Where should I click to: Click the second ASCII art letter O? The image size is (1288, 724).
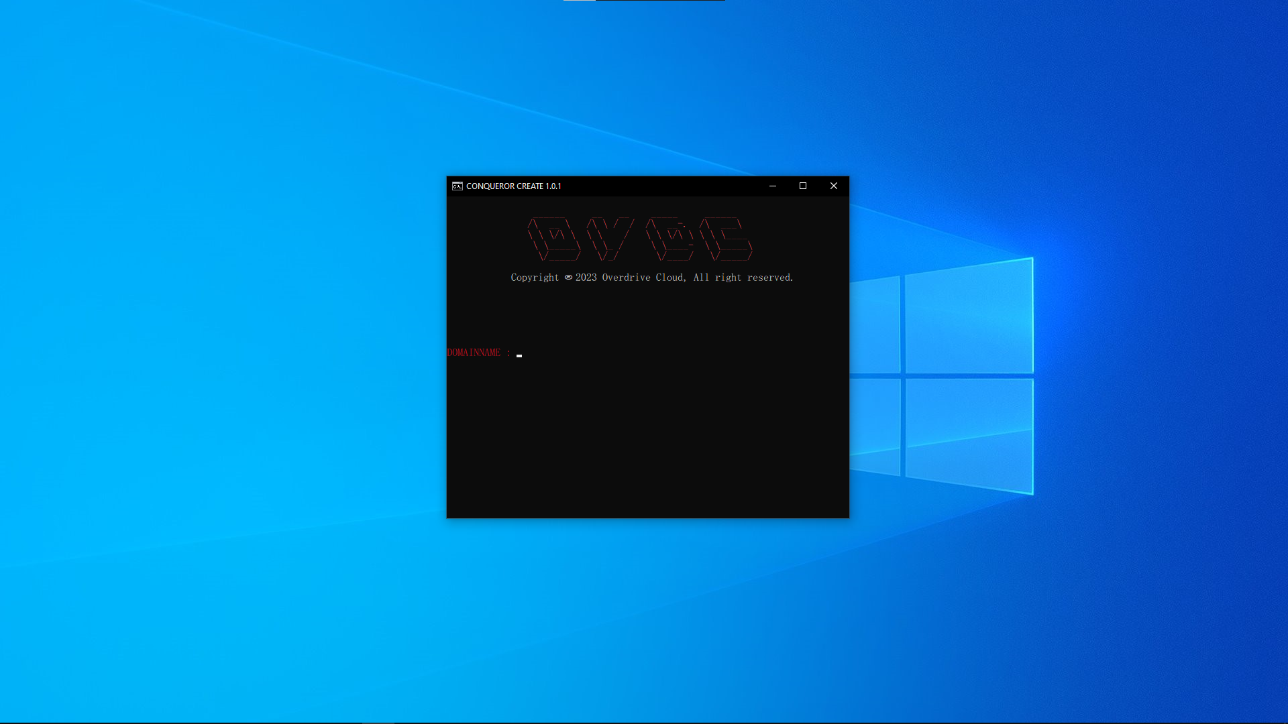tap(671, 239)
